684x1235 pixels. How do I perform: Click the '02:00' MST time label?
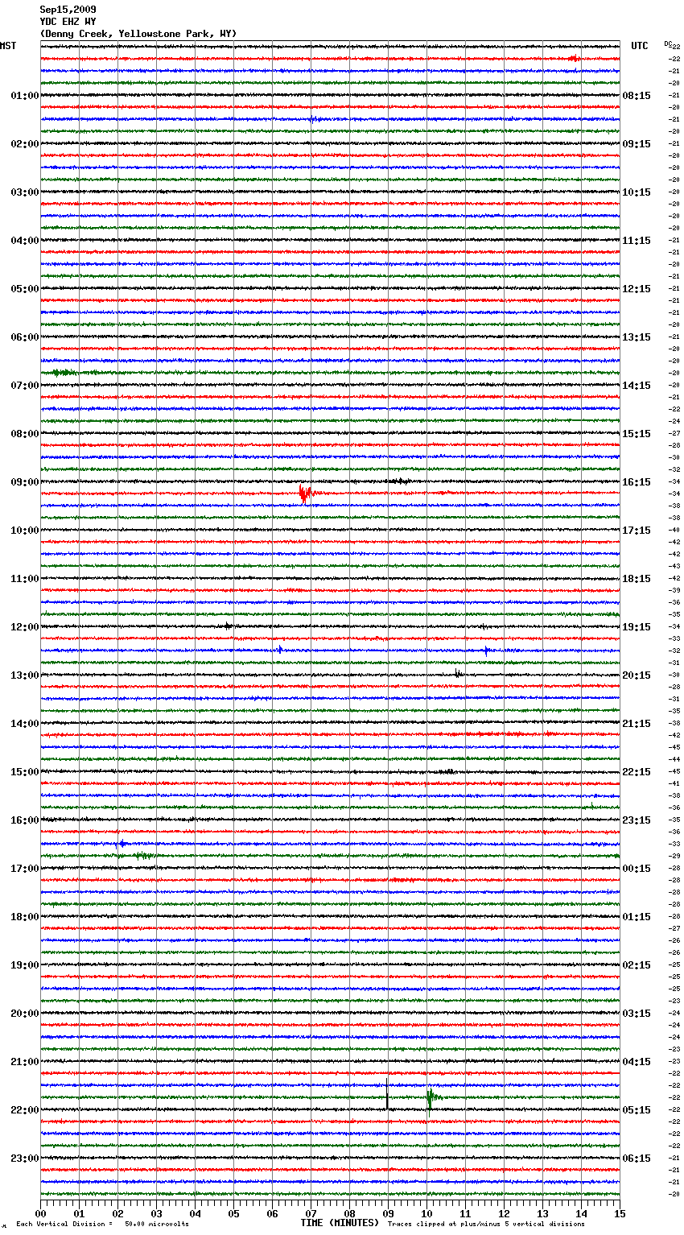tap(25, 144)
